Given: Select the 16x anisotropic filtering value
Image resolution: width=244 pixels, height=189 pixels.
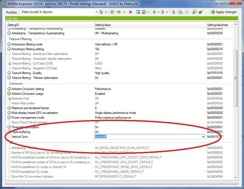Looking at the screenshot, I should point(97,49).
